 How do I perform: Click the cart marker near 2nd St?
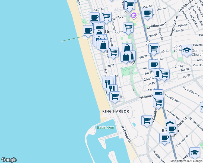coord(164,74)
